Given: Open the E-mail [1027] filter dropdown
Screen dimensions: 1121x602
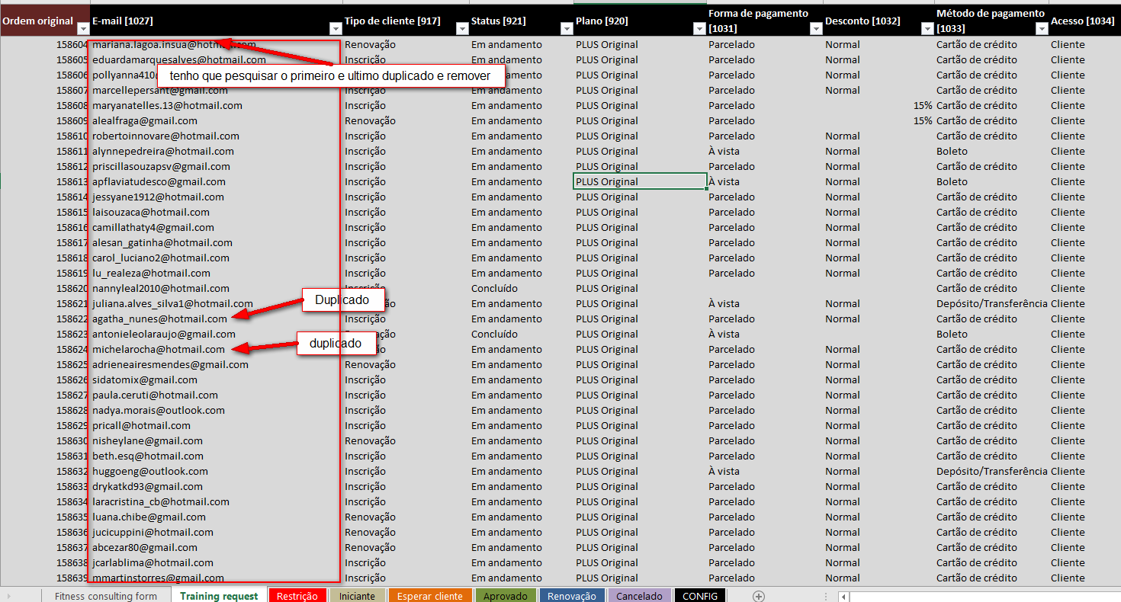Looking at the screenshot, I should (x=336, y=29).
